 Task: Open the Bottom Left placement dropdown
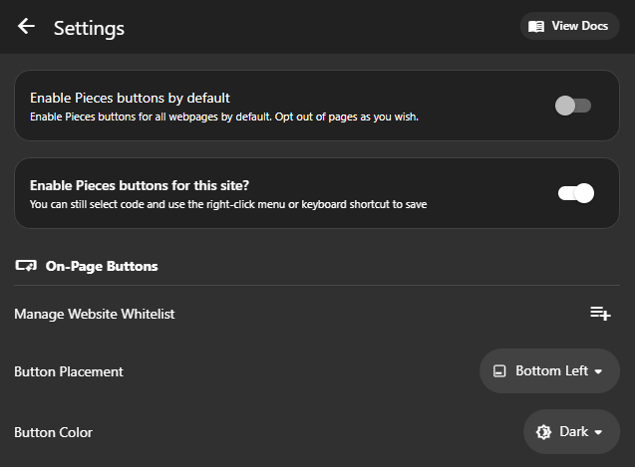[550, 371]
